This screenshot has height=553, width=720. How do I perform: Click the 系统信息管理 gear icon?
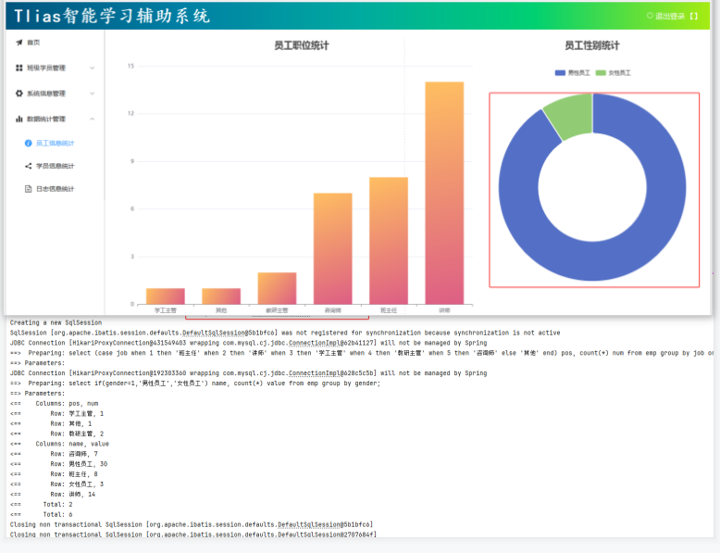point(19,94)
